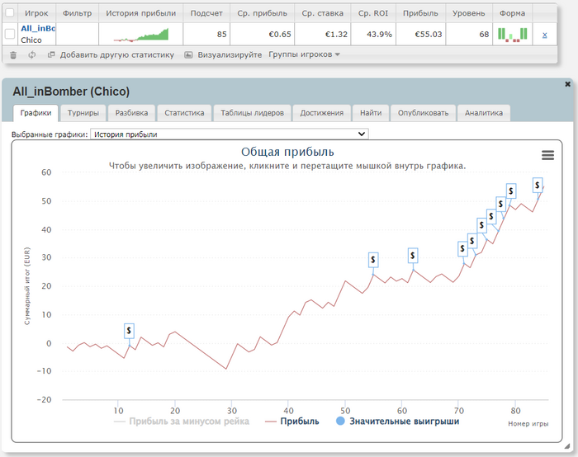Click the История прибыли column header
The image size is (578, 457).
coord(141,13)
